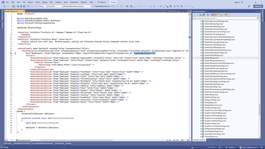265x149 pixels.
Task: Open the Build menu
Action: tap(38, 2)
